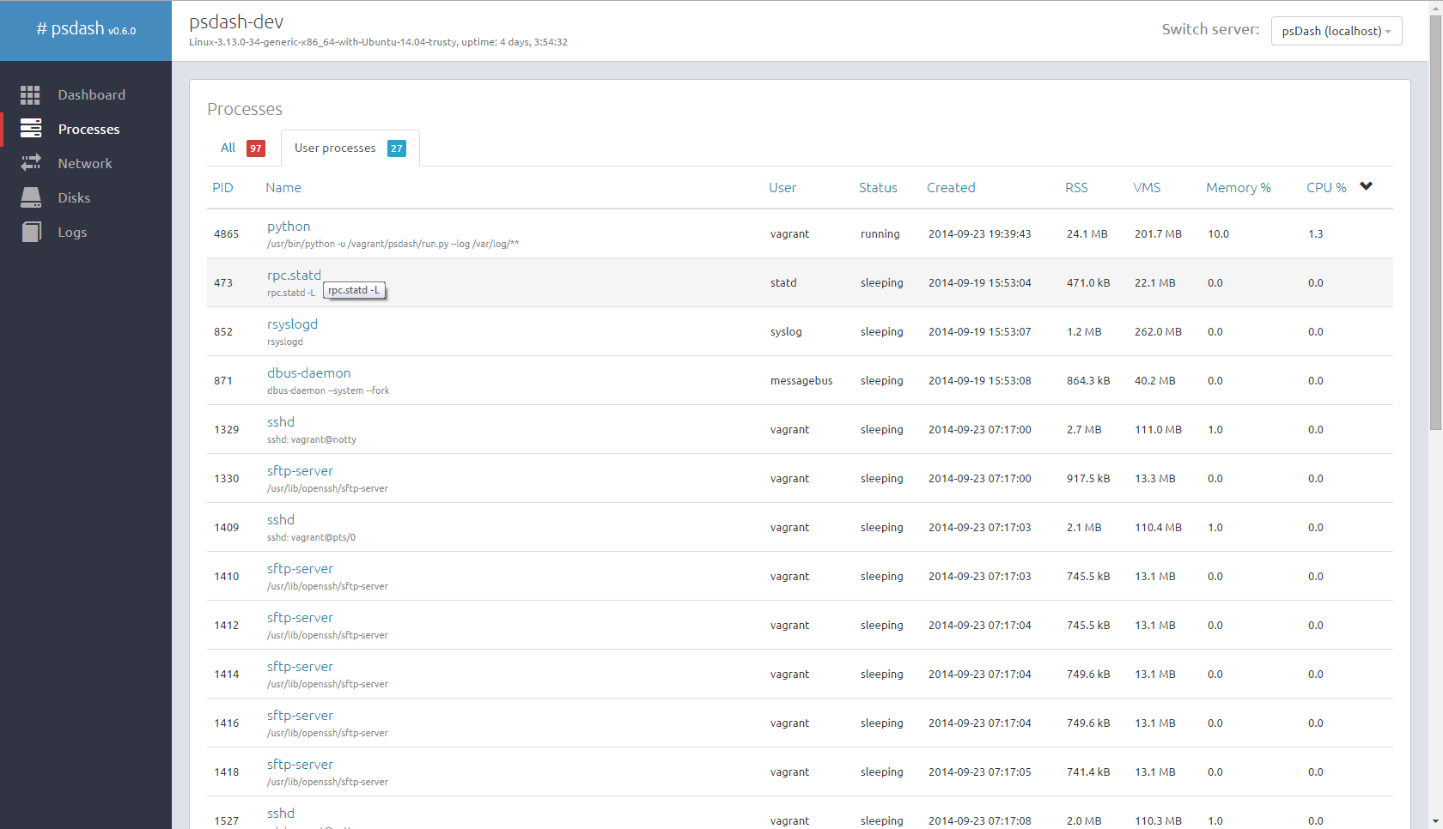The image size is (1443, 829).
Task: Open the psDash (localhost) server dropdown
Action: (1336, 31)
